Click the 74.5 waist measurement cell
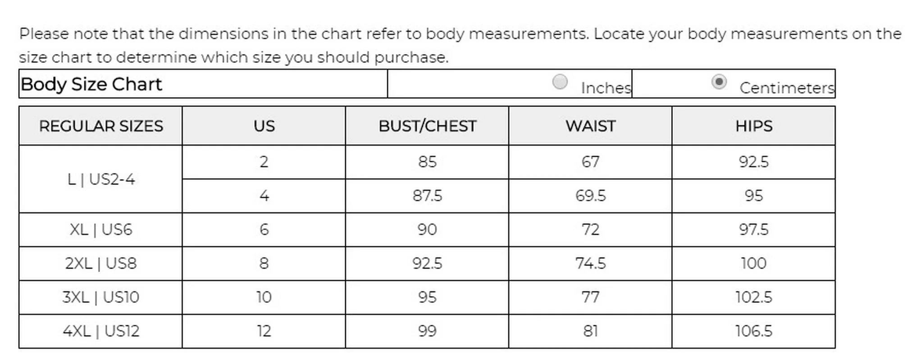The image size is (921, 360). pyautogui.click(x=590, y=263)
